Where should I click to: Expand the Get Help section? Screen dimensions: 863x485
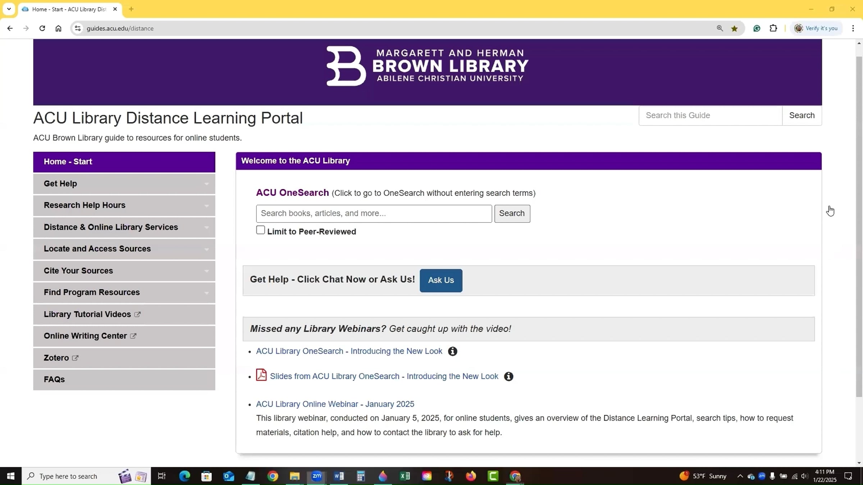[x=124, y=184]
